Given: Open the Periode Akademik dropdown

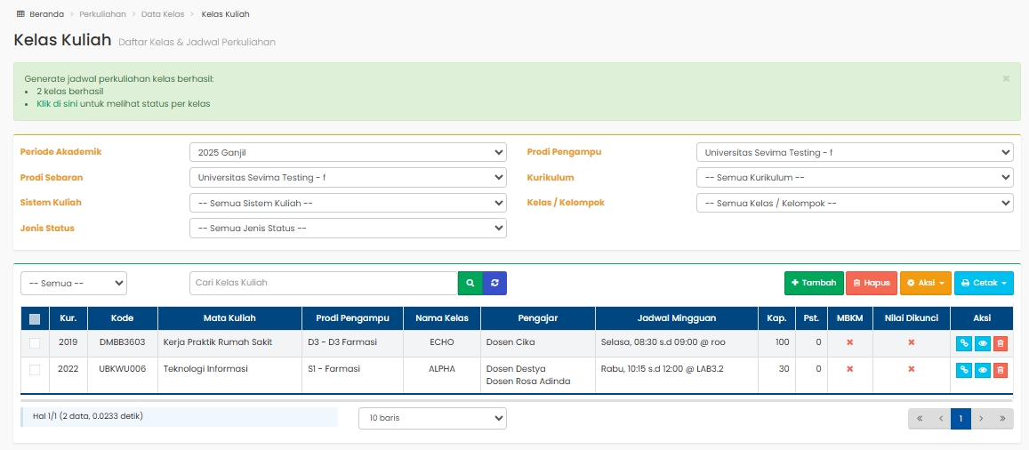Looking at the screenshot, I should click(x=348, y=152).
